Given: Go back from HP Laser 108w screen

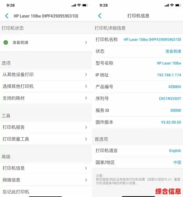Looking at the screenshot, I should [7, 16].
